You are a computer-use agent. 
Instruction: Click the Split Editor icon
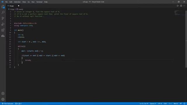coord(181,6)
